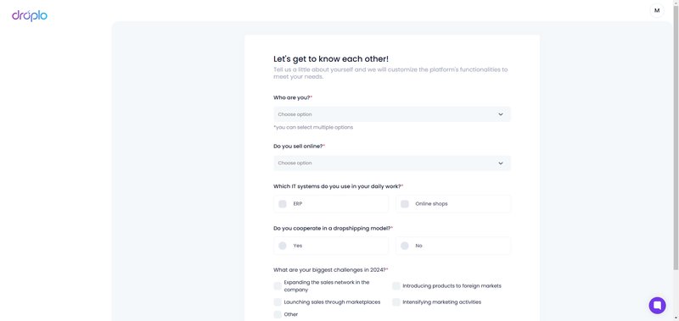Tick Intensifying marketing activities

pos(396,302)
